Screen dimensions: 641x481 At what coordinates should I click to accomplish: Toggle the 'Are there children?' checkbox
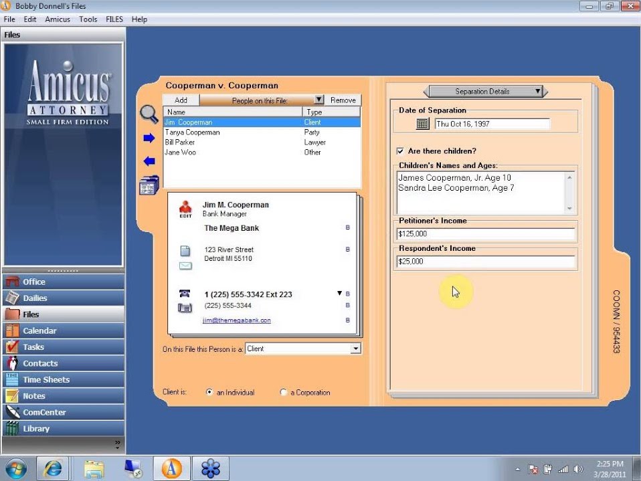coord(401,151)
